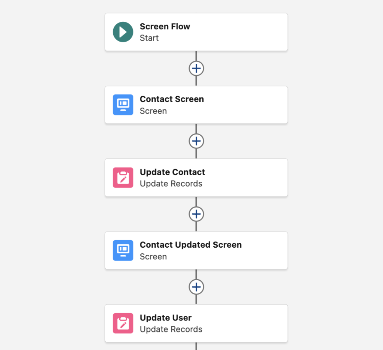Click the Start label under Screen Flow

(149, 38)
